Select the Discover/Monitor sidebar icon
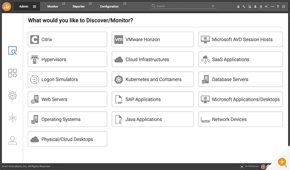 coord(12,50)
